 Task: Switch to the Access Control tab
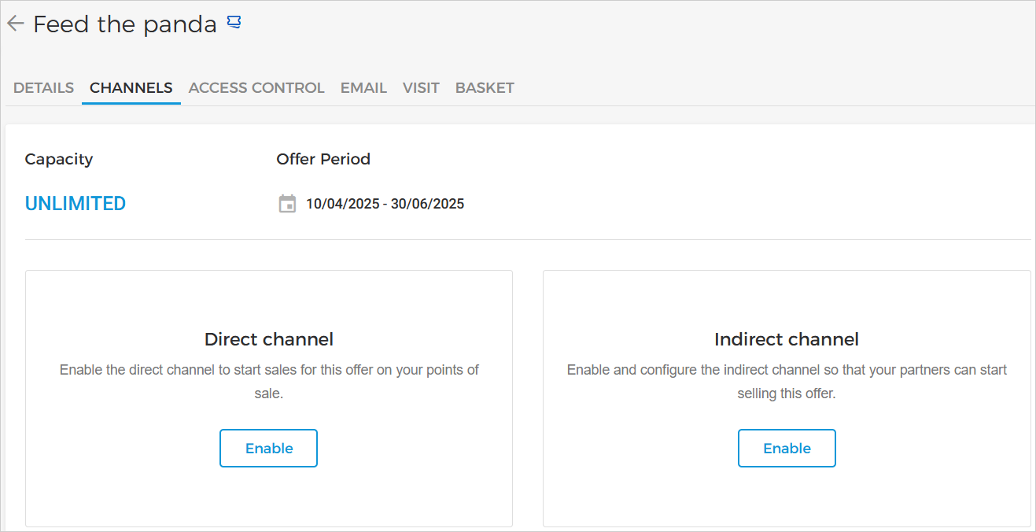point(256,88)
